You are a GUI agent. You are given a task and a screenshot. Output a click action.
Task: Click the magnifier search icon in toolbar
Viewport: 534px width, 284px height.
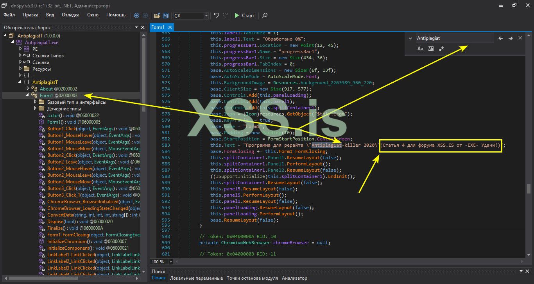(x=265, y=16)
